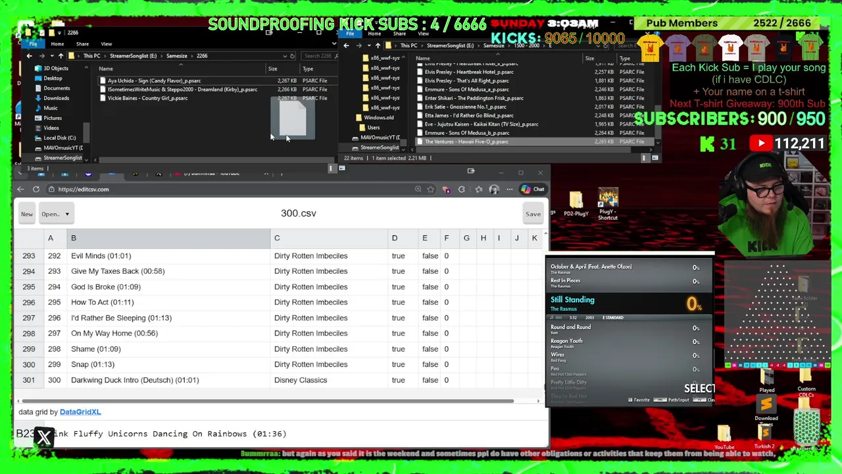Sort by Size column in the right Explorer window
This screenshot has height=474, width=842.
click(590, 59)
